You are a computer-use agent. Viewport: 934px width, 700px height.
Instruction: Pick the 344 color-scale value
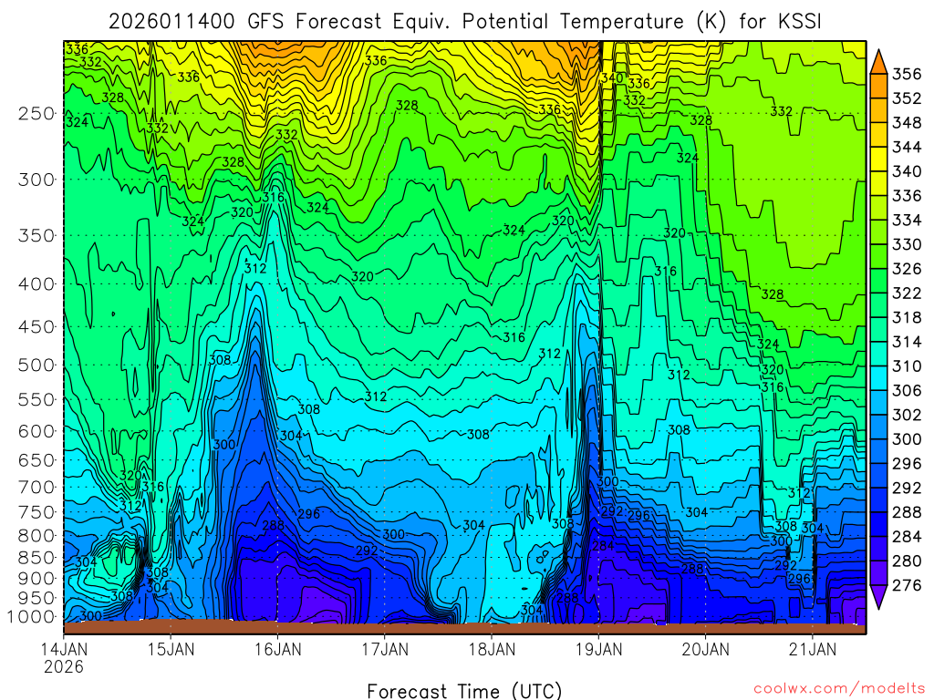coord(906,147)
